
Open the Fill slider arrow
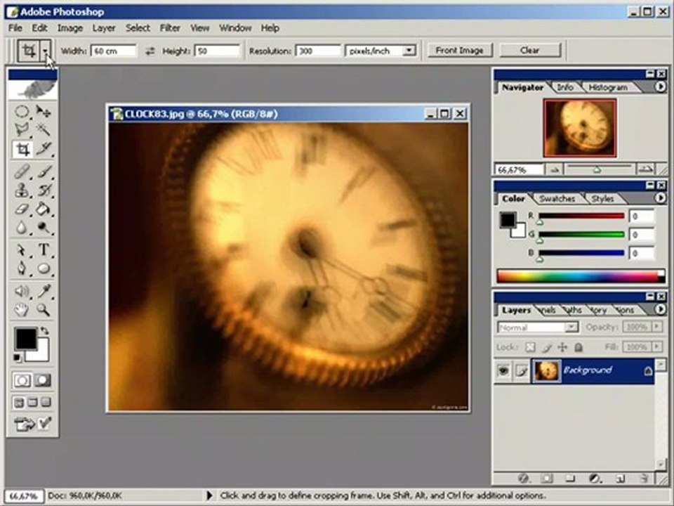(656, 346)
